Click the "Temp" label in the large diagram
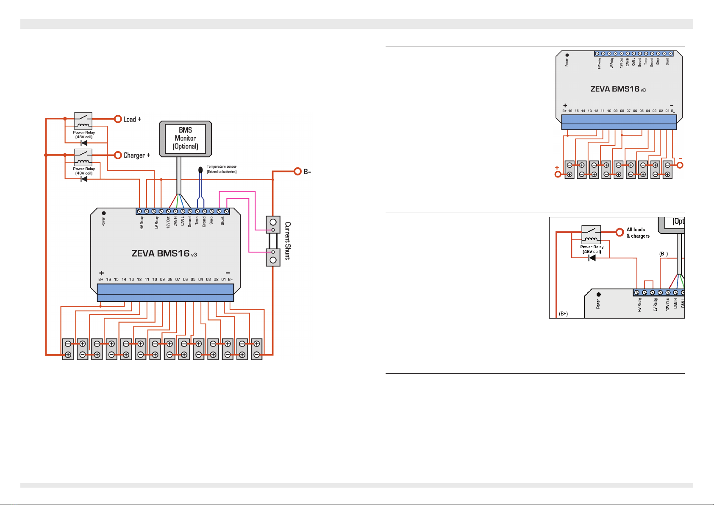This screenshot has height=505, width=714. click(197, 221)
